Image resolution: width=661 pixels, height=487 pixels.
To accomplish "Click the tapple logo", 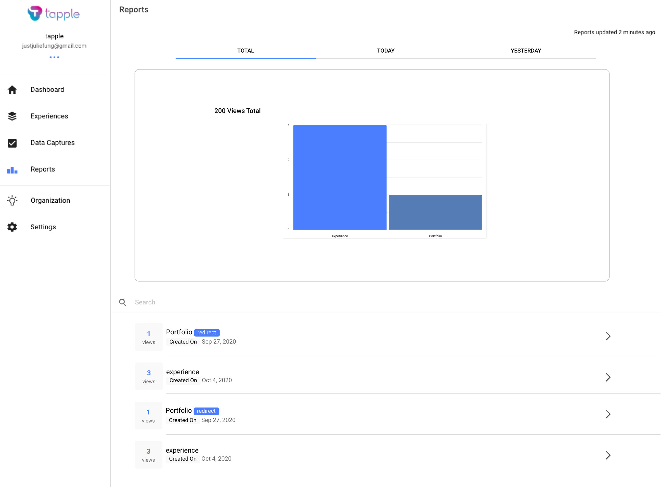I will 54,13.
